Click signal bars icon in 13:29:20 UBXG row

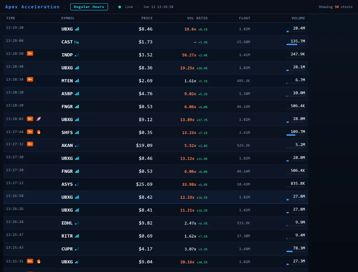pos(77,29)
